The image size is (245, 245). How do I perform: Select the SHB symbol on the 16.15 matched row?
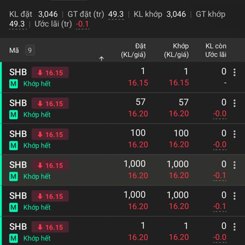coord(18,72)
